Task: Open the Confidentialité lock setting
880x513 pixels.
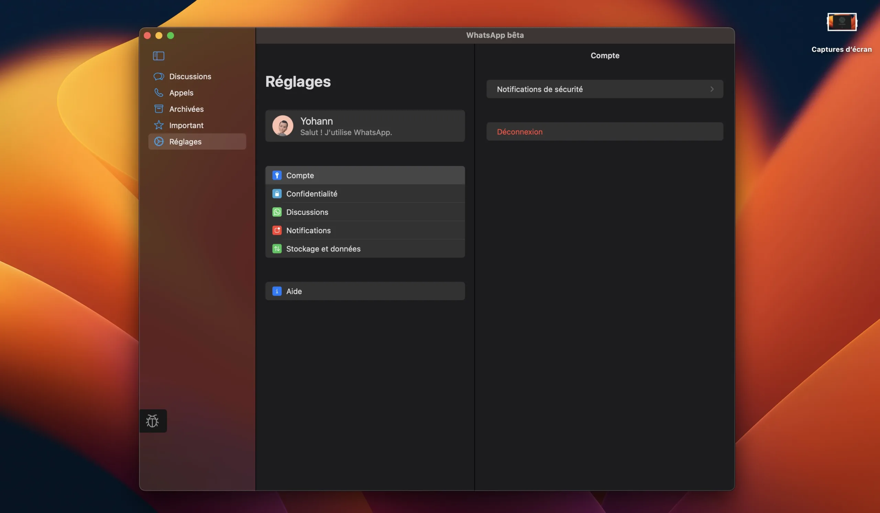Action: point(311,194)
